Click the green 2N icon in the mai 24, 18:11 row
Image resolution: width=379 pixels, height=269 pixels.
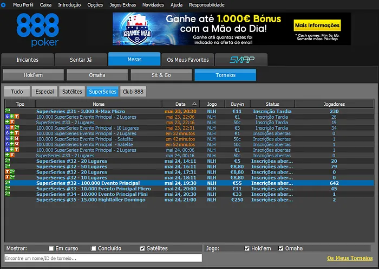point(12,177)
